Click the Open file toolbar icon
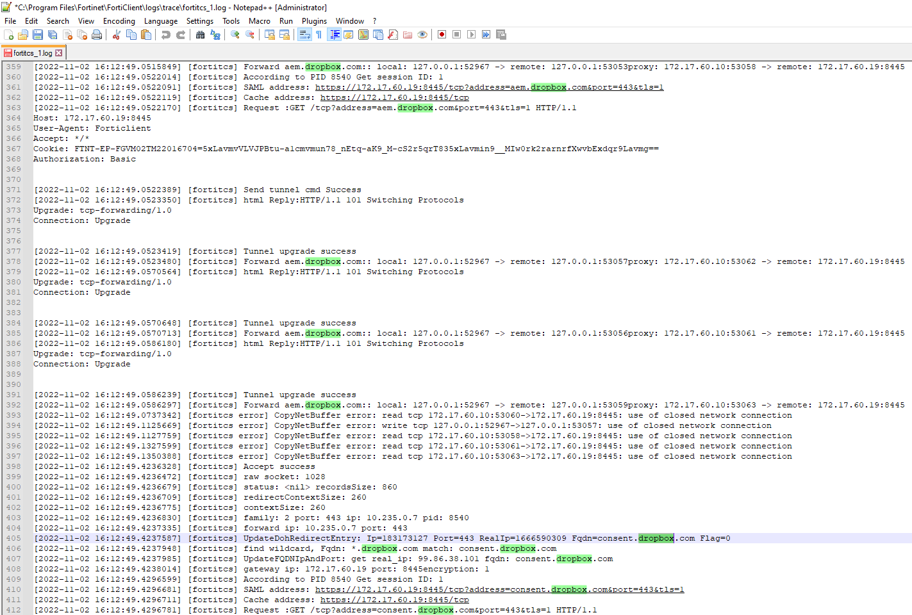Image resolution: width=912 pixels, height=615 pixels. (x=23, y=35)
